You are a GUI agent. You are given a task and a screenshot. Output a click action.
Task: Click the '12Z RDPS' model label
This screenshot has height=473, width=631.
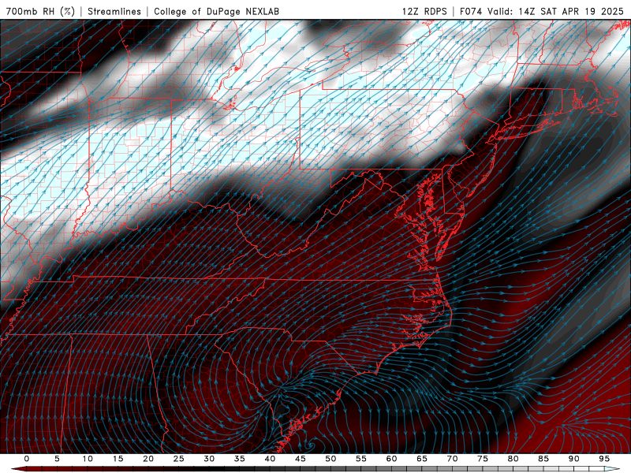tap(424, 11)
